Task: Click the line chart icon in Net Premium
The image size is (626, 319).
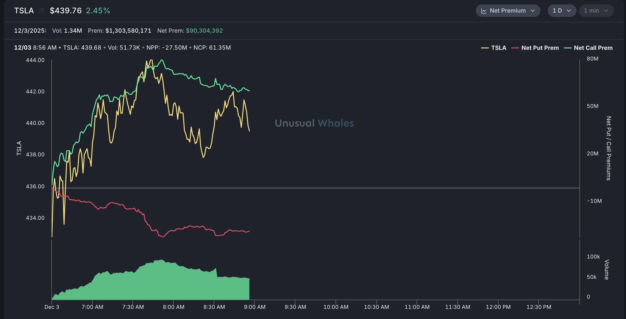Action: tap(484, 11)
